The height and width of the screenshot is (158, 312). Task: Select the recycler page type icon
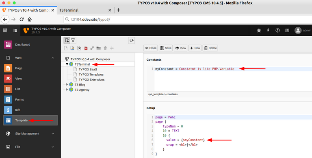(105, 48)
